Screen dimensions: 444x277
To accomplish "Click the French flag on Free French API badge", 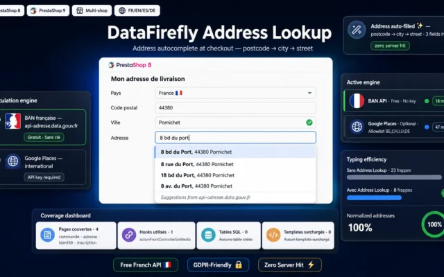I will coord(167,265).
